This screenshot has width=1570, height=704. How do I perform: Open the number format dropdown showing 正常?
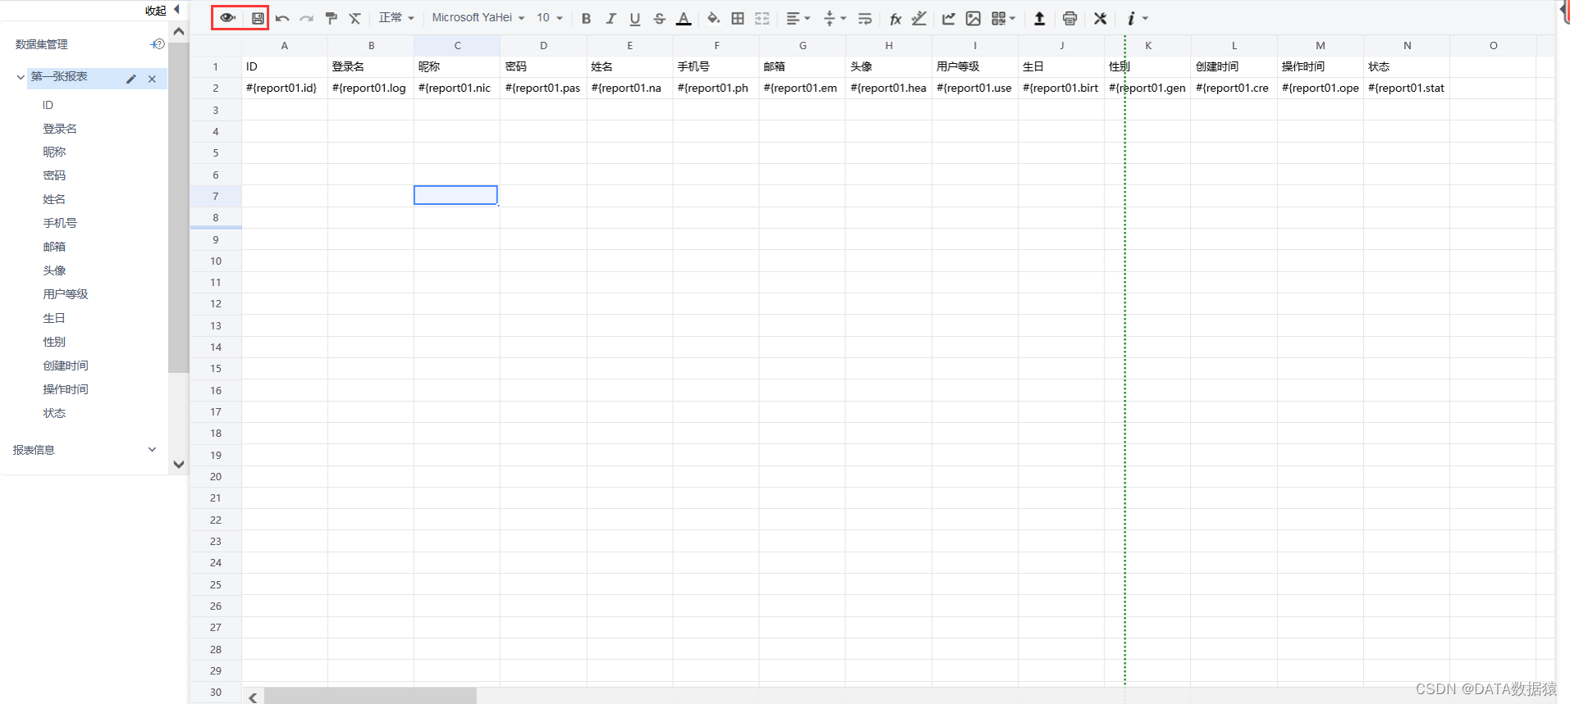(x=396, y=17)
